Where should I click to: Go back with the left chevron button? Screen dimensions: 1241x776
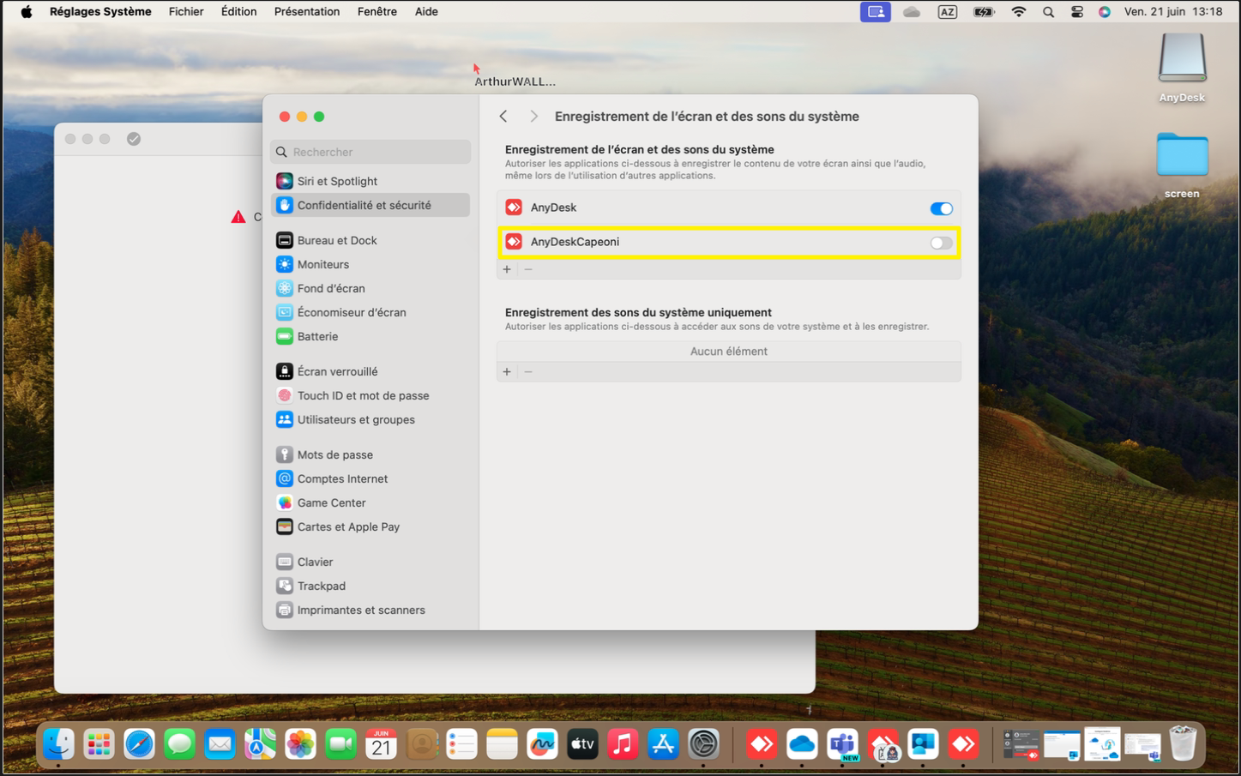coord(503,116)
